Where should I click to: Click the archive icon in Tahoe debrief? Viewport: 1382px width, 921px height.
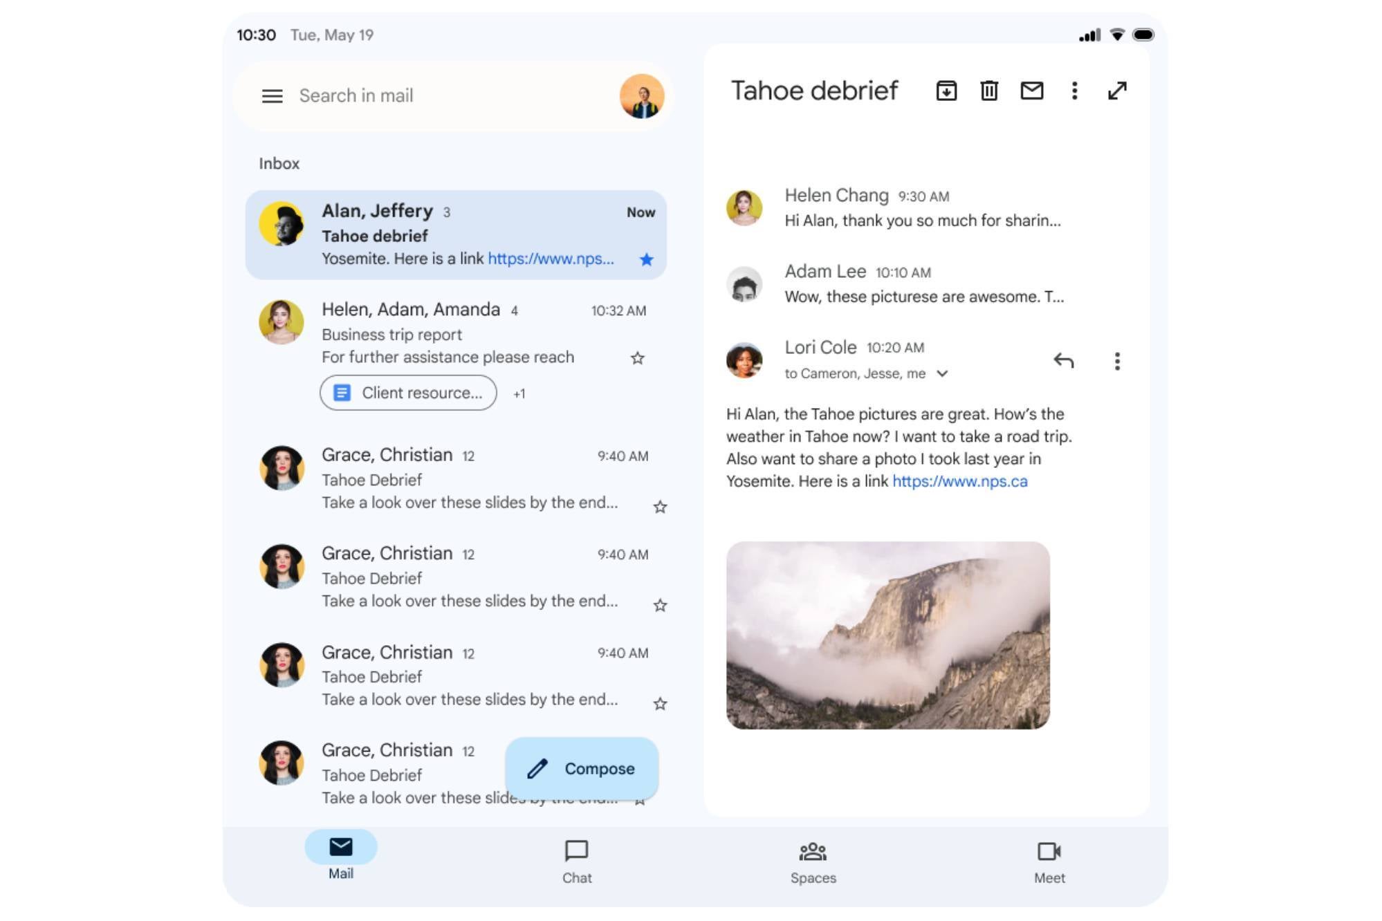pos(946,91)
